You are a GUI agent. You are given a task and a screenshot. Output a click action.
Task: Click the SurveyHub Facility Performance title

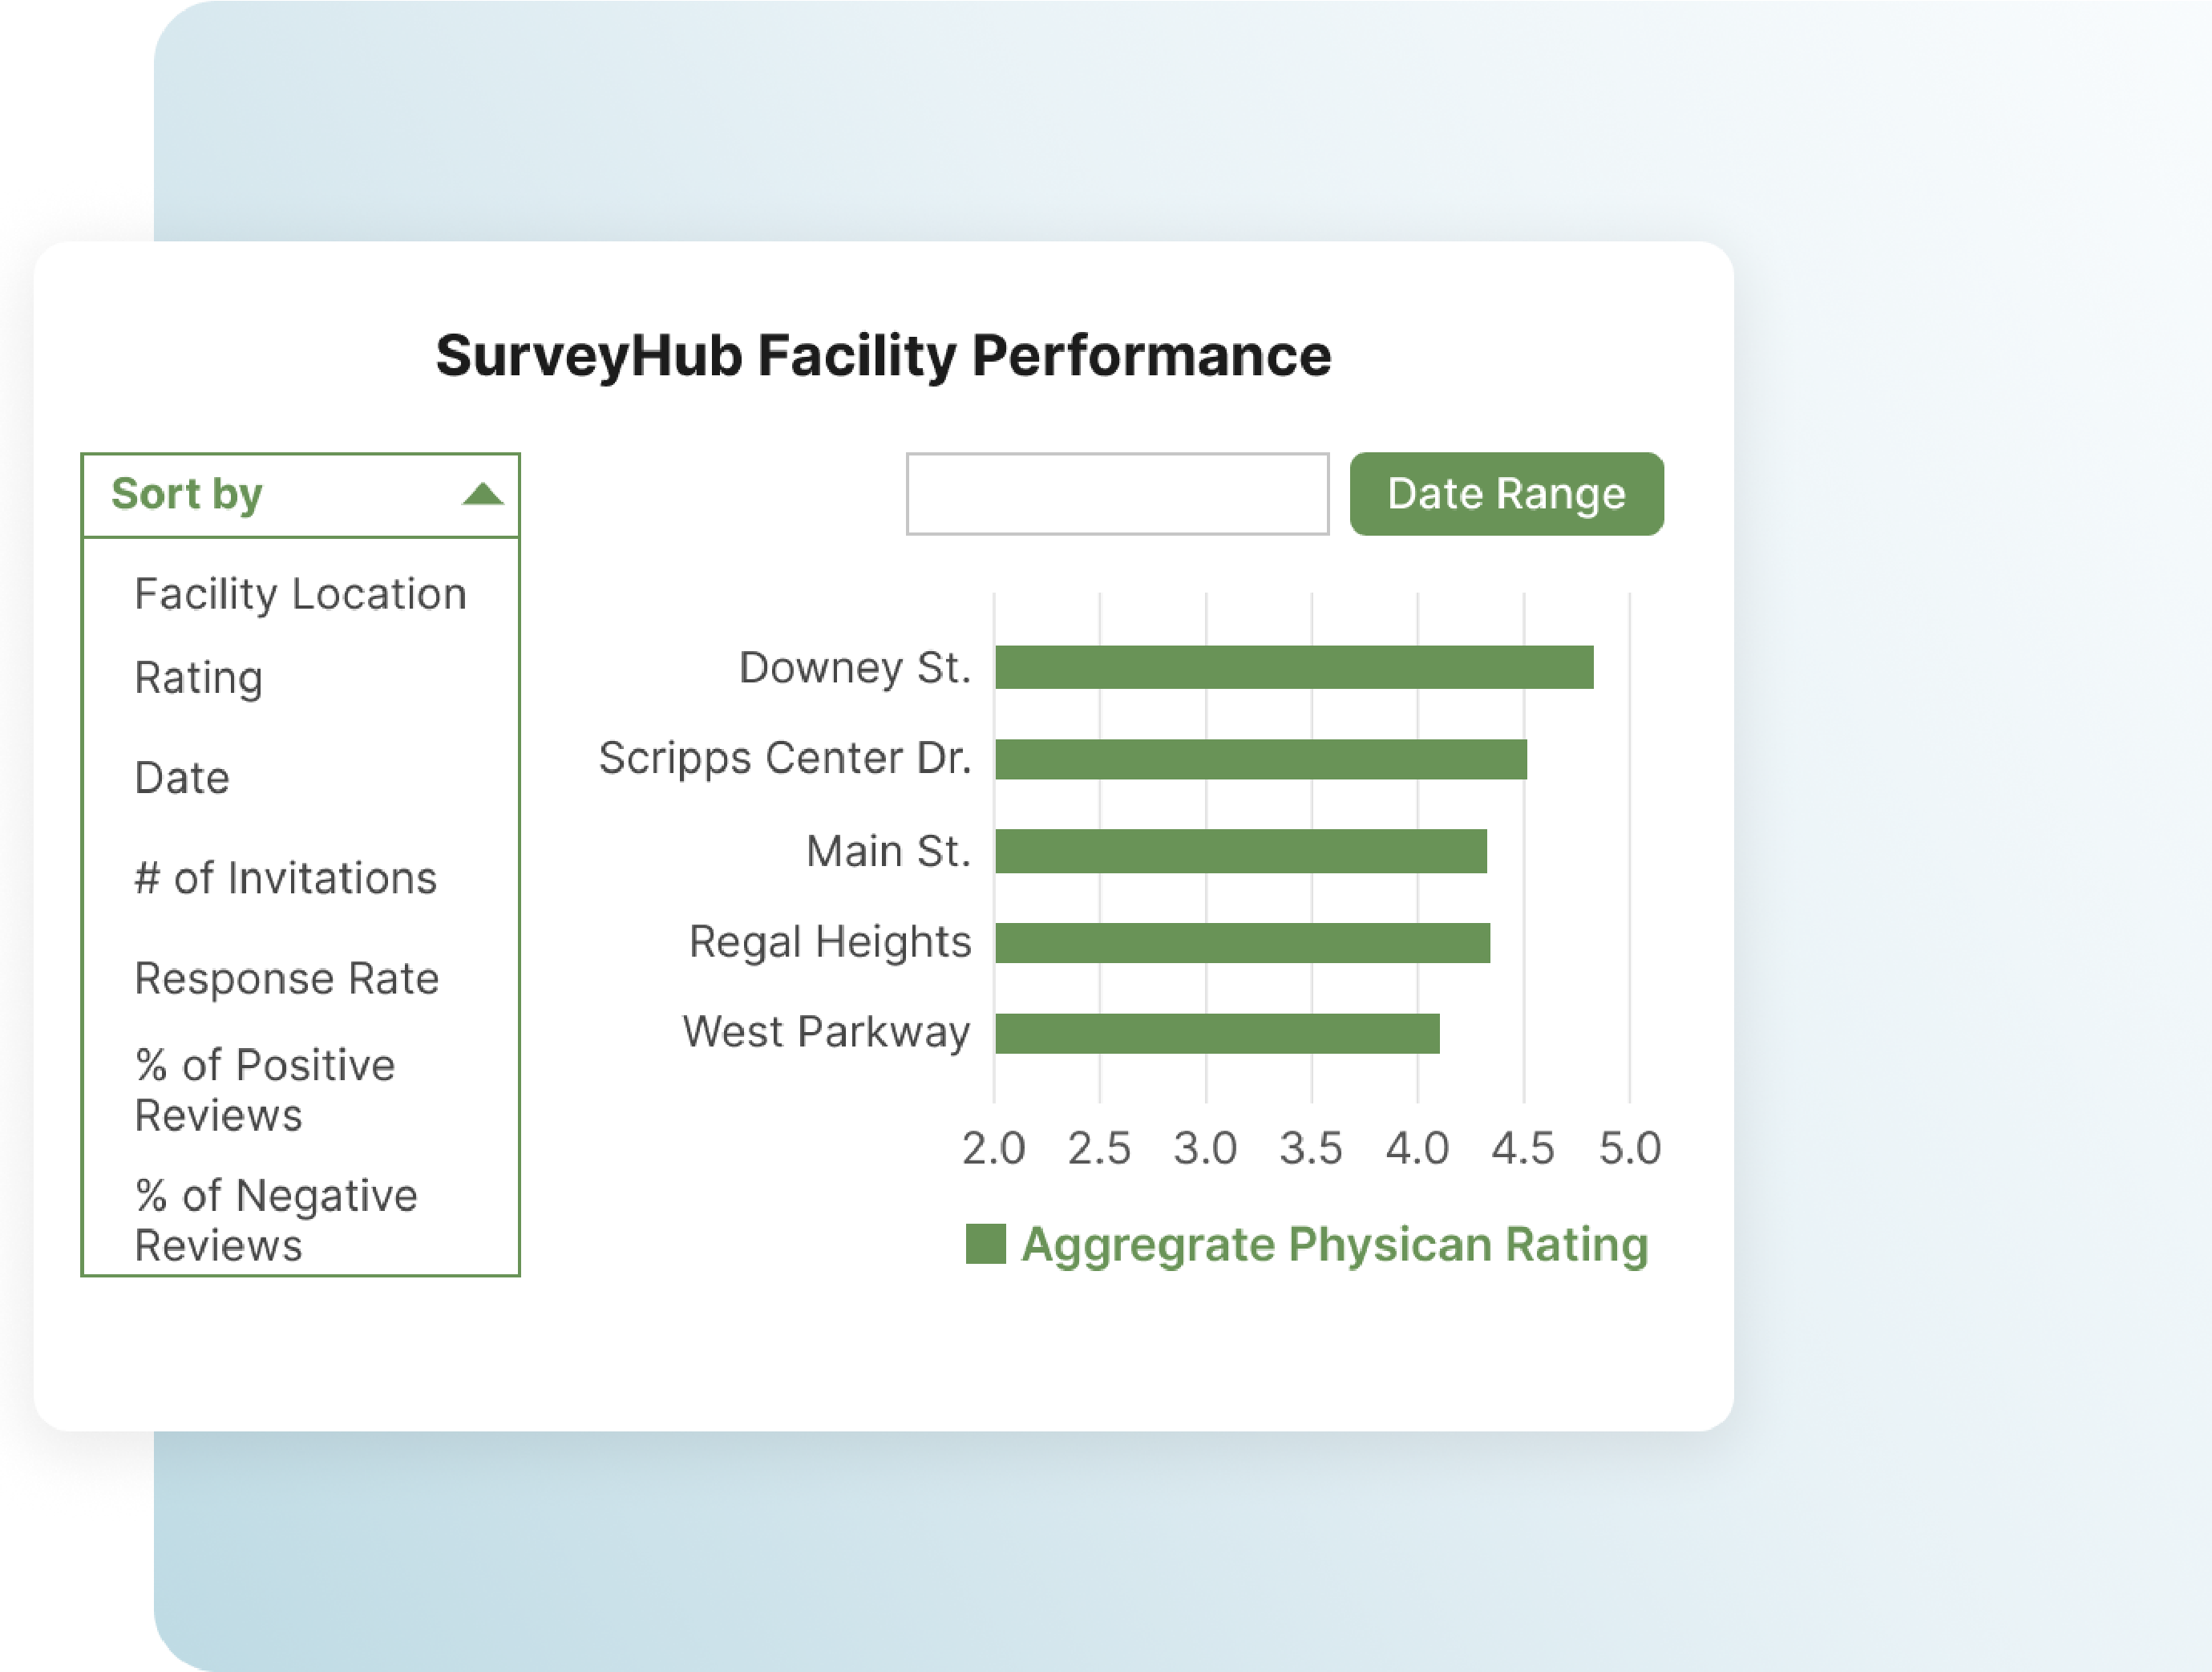884,355
